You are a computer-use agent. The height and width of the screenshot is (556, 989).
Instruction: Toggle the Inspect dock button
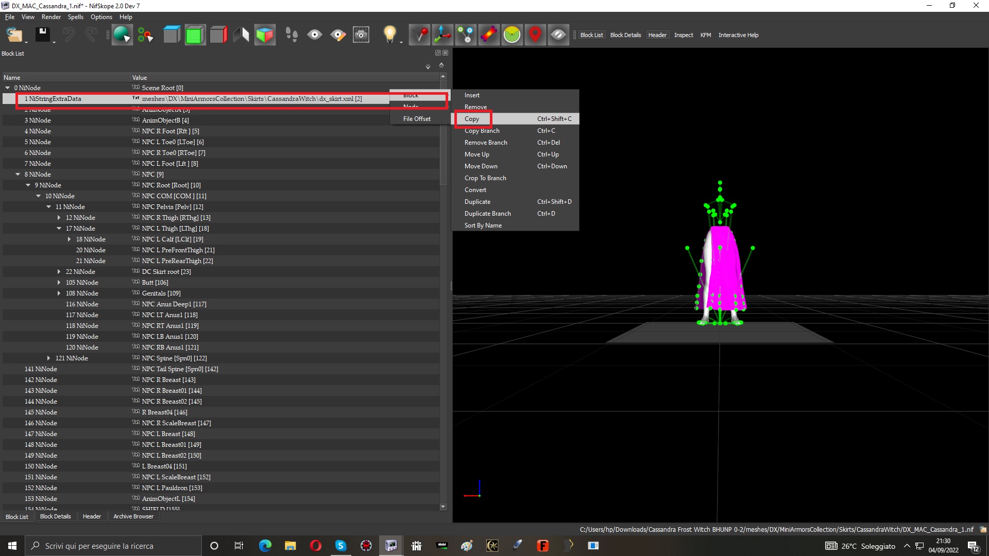[x=684, y=35]
